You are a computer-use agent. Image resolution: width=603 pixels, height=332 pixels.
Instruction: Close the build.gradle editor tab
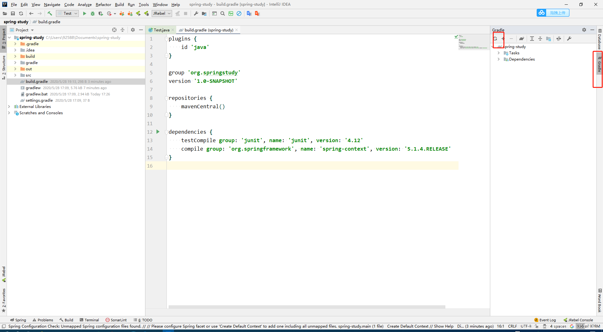click(236, 30)
